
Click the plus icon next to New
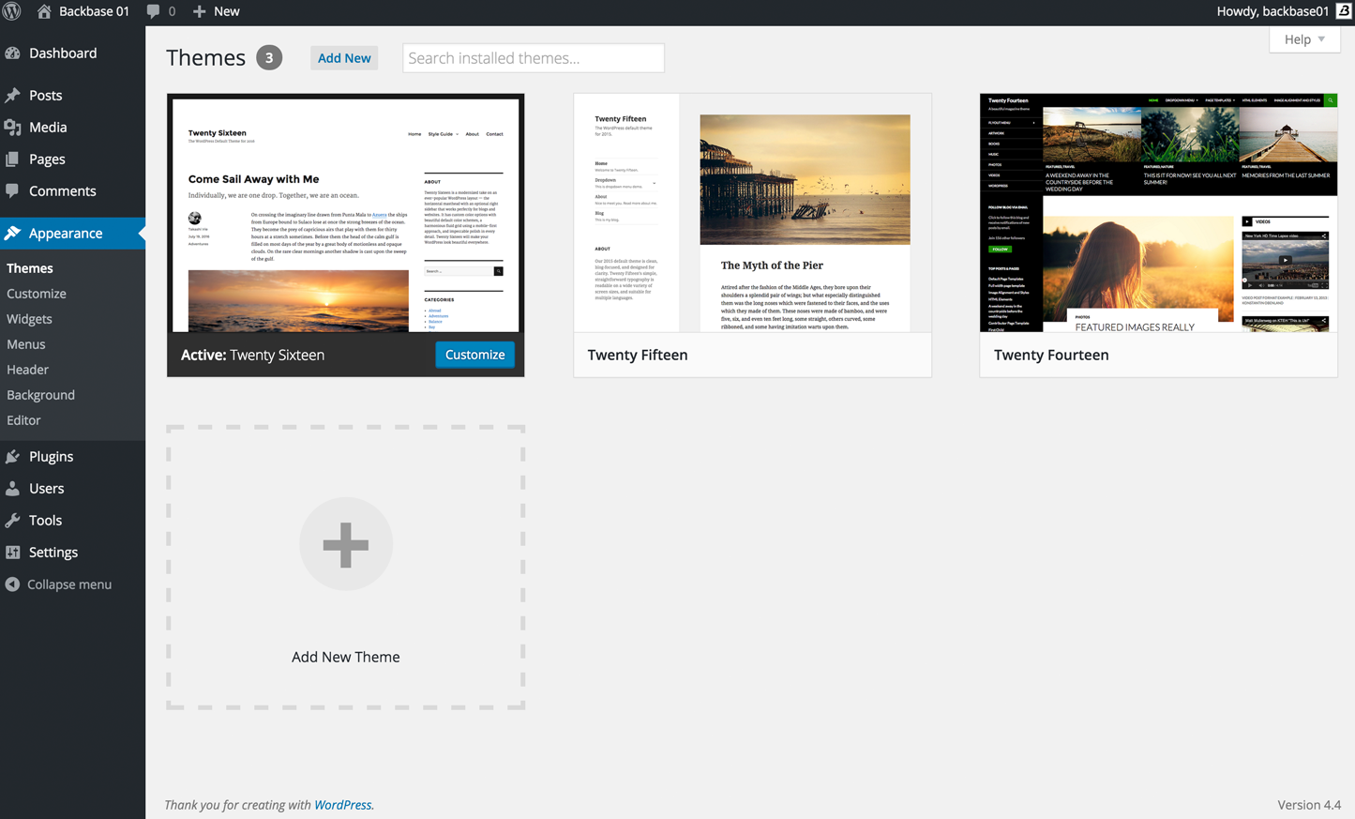click(x=199, y=11)
